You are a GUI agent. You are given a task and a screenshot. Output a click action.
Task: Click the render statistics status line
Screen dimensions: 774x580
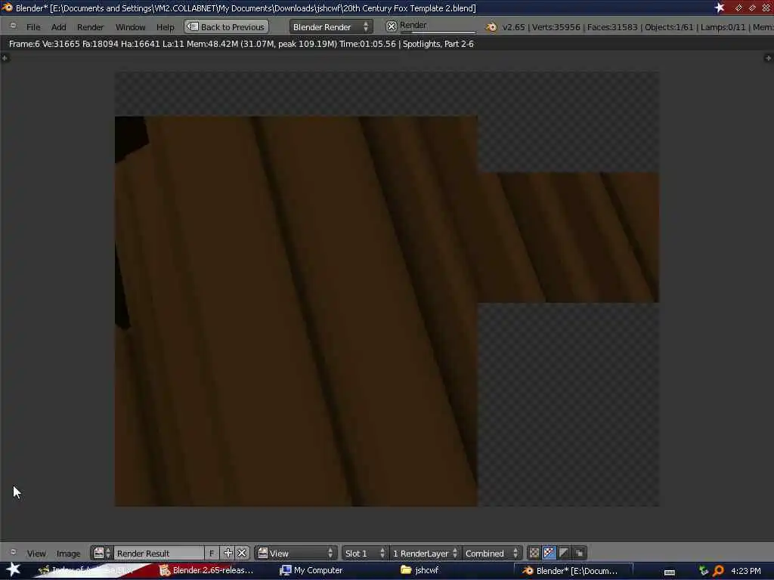[x=241, y=44]
